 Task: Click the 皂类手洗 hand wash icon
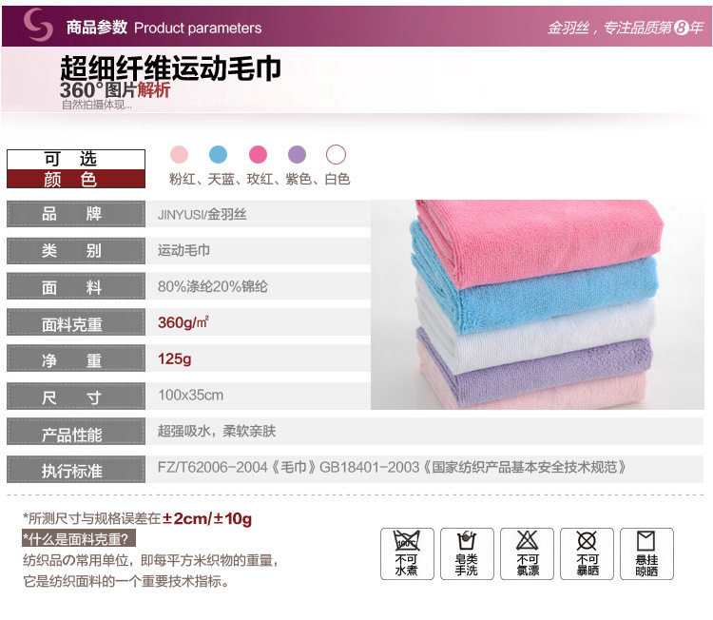(467, 553)
